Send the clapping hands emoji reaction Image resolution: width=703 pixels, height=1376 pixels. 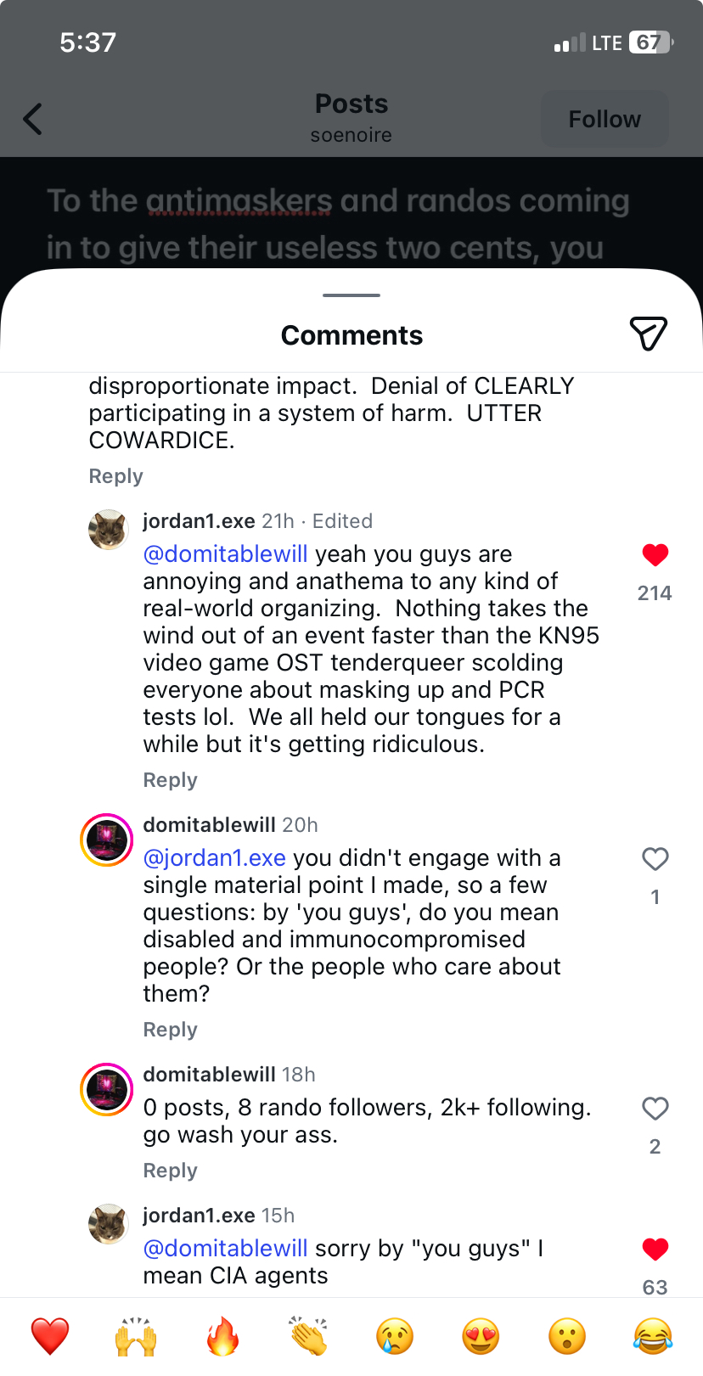(308, 1336)
